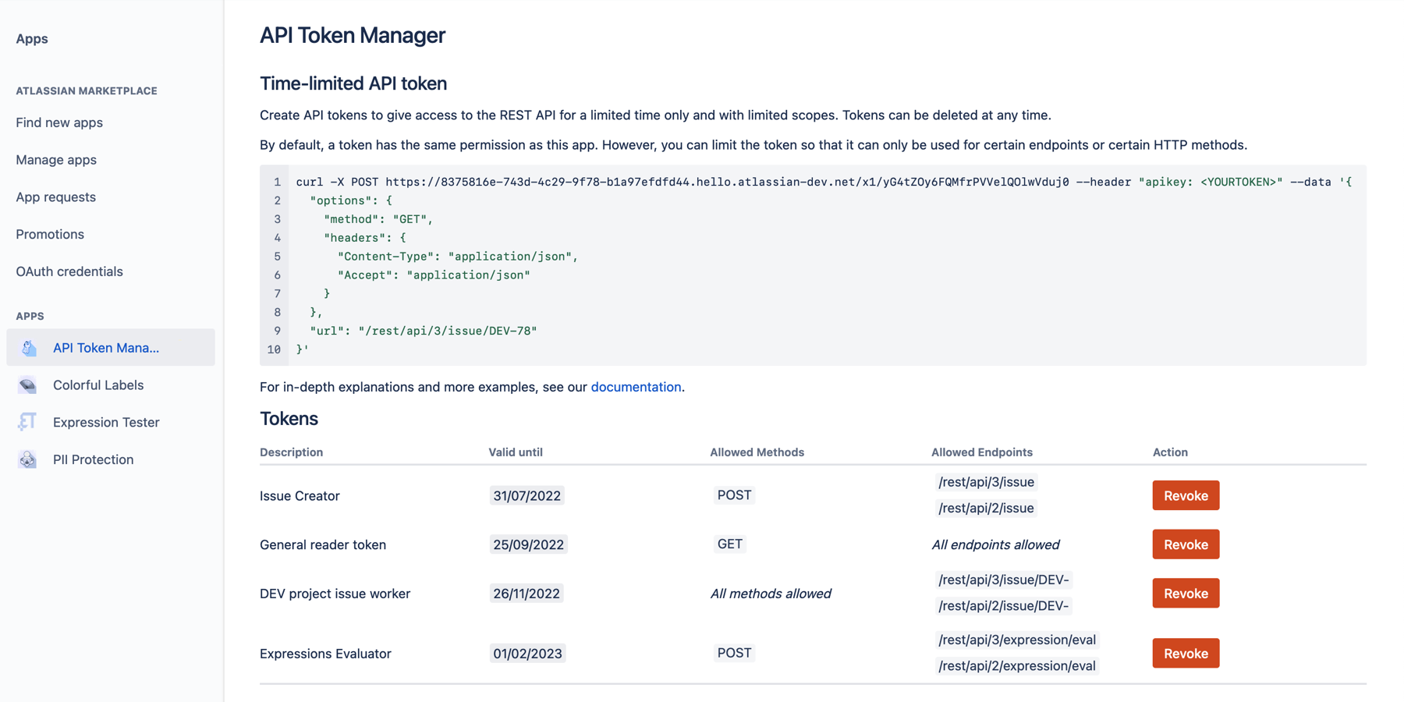Click the /rest/api/3/expression/eval endpoint tag
This screenshot has height=702, width=1404.
[1017, 640]
